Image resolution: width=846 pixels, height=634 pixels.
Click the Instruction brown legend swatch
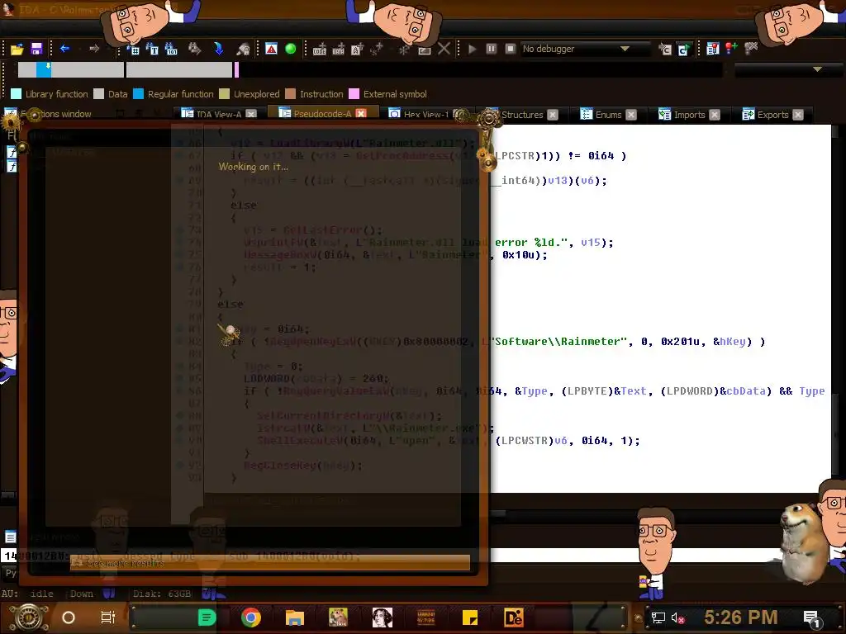pyautogui.click(x=290, y=94)
